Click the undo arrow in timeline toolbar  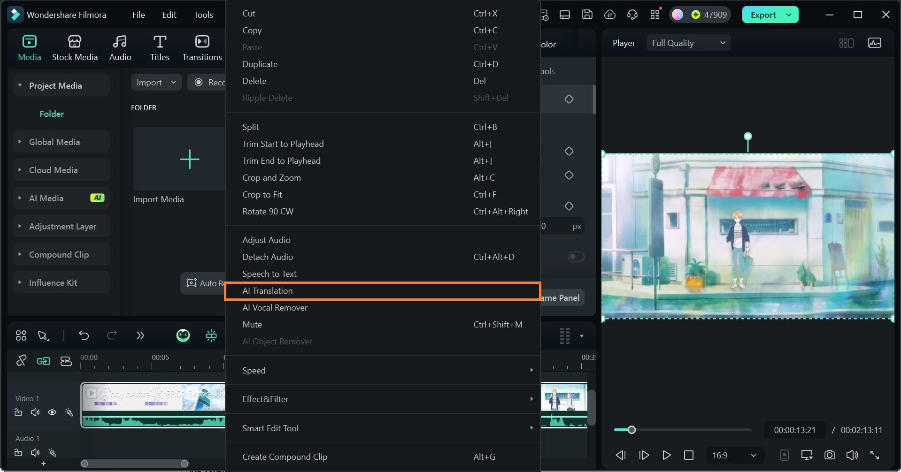[x=84, y=335]
